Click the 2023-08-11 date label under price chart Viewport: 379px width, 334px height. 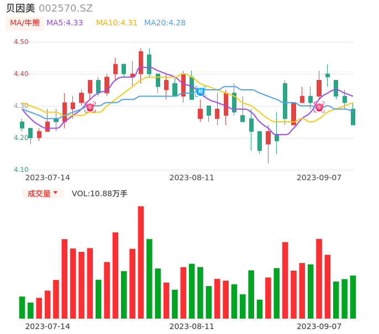(x=192, y=177)
